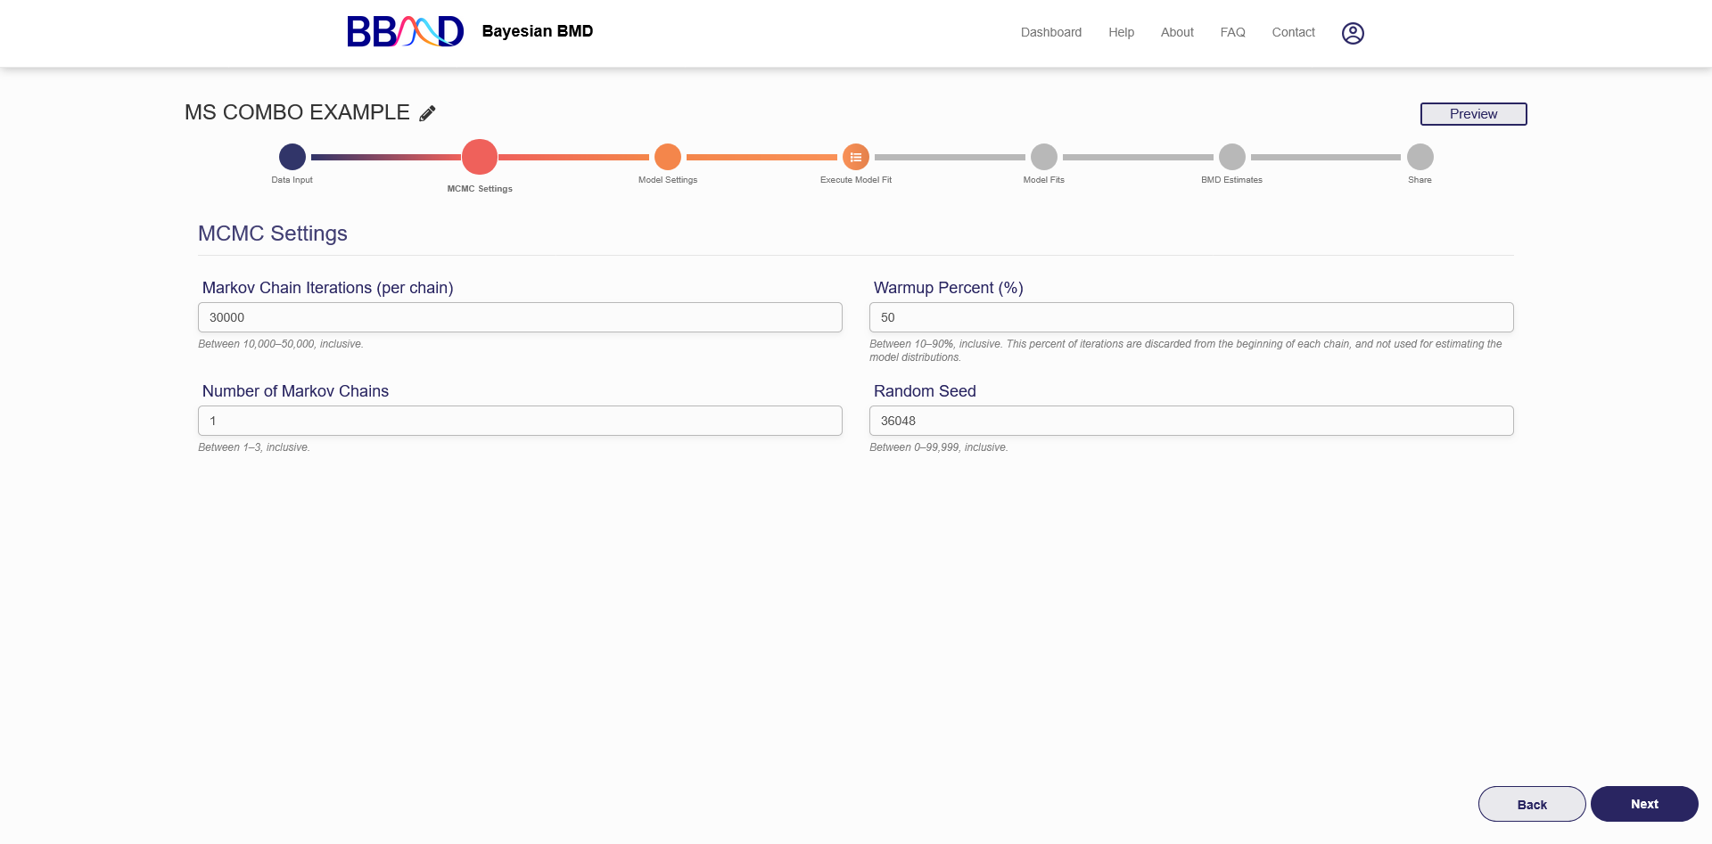
Task: Select the MCMC Settings step circle
Action: (480, 157)
